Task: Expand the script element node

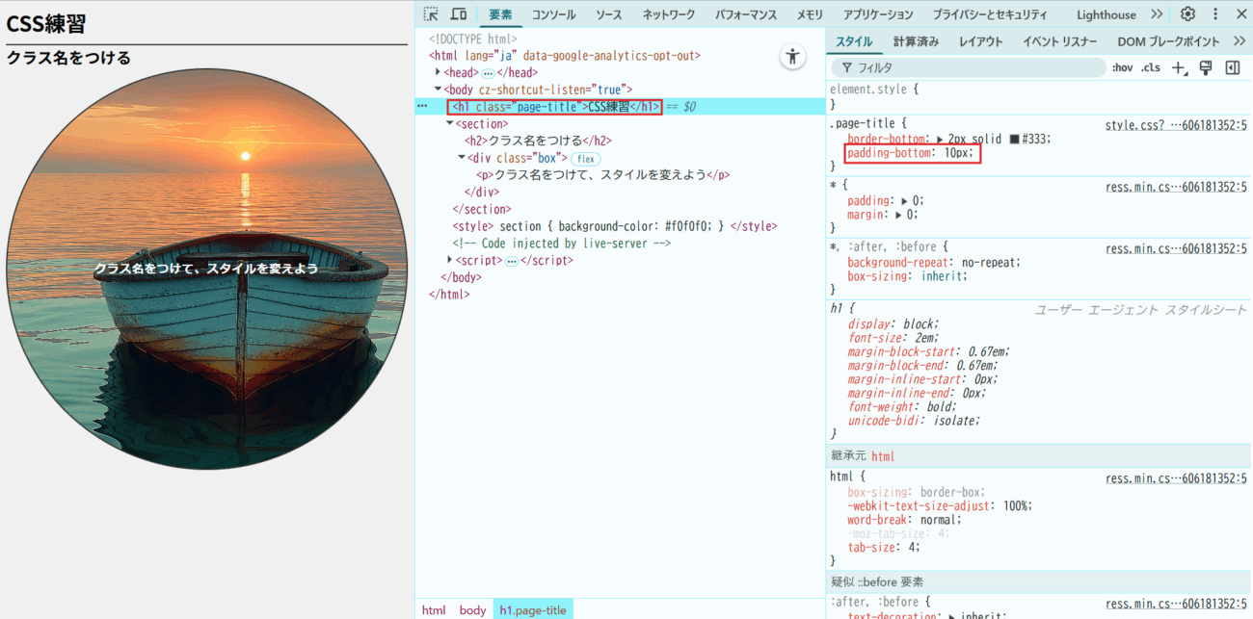Action: pos(450,260)
